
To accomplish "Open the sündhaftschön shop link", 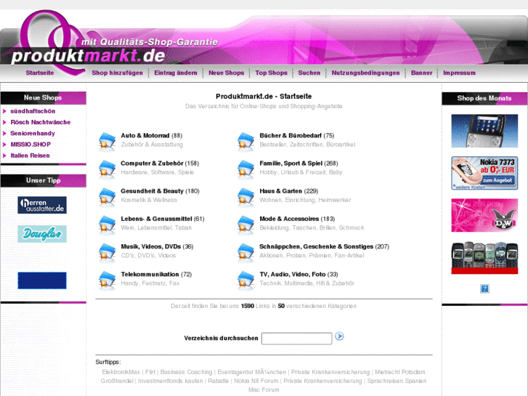I will (x=33, y=111).
